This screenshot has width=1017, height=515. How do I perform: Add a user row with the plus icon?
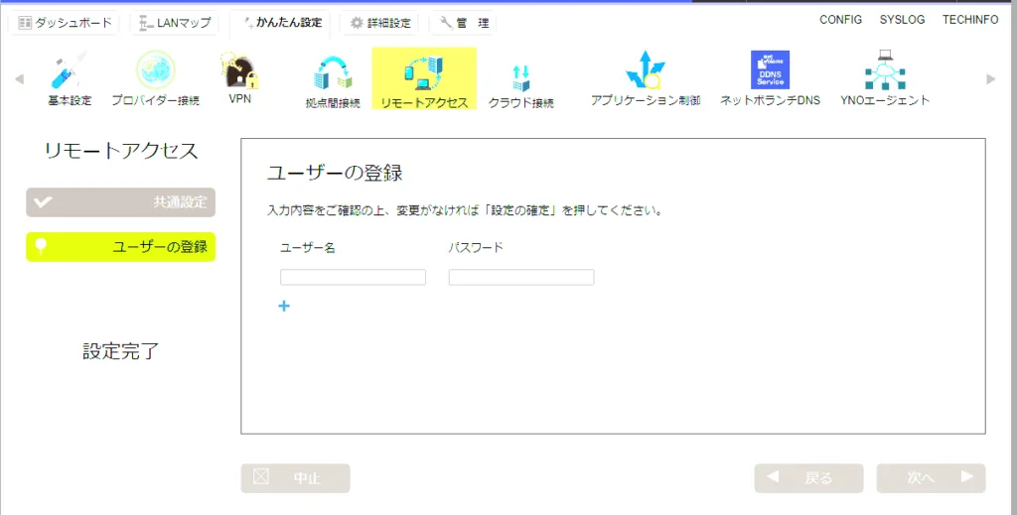[x=284, y=306]
